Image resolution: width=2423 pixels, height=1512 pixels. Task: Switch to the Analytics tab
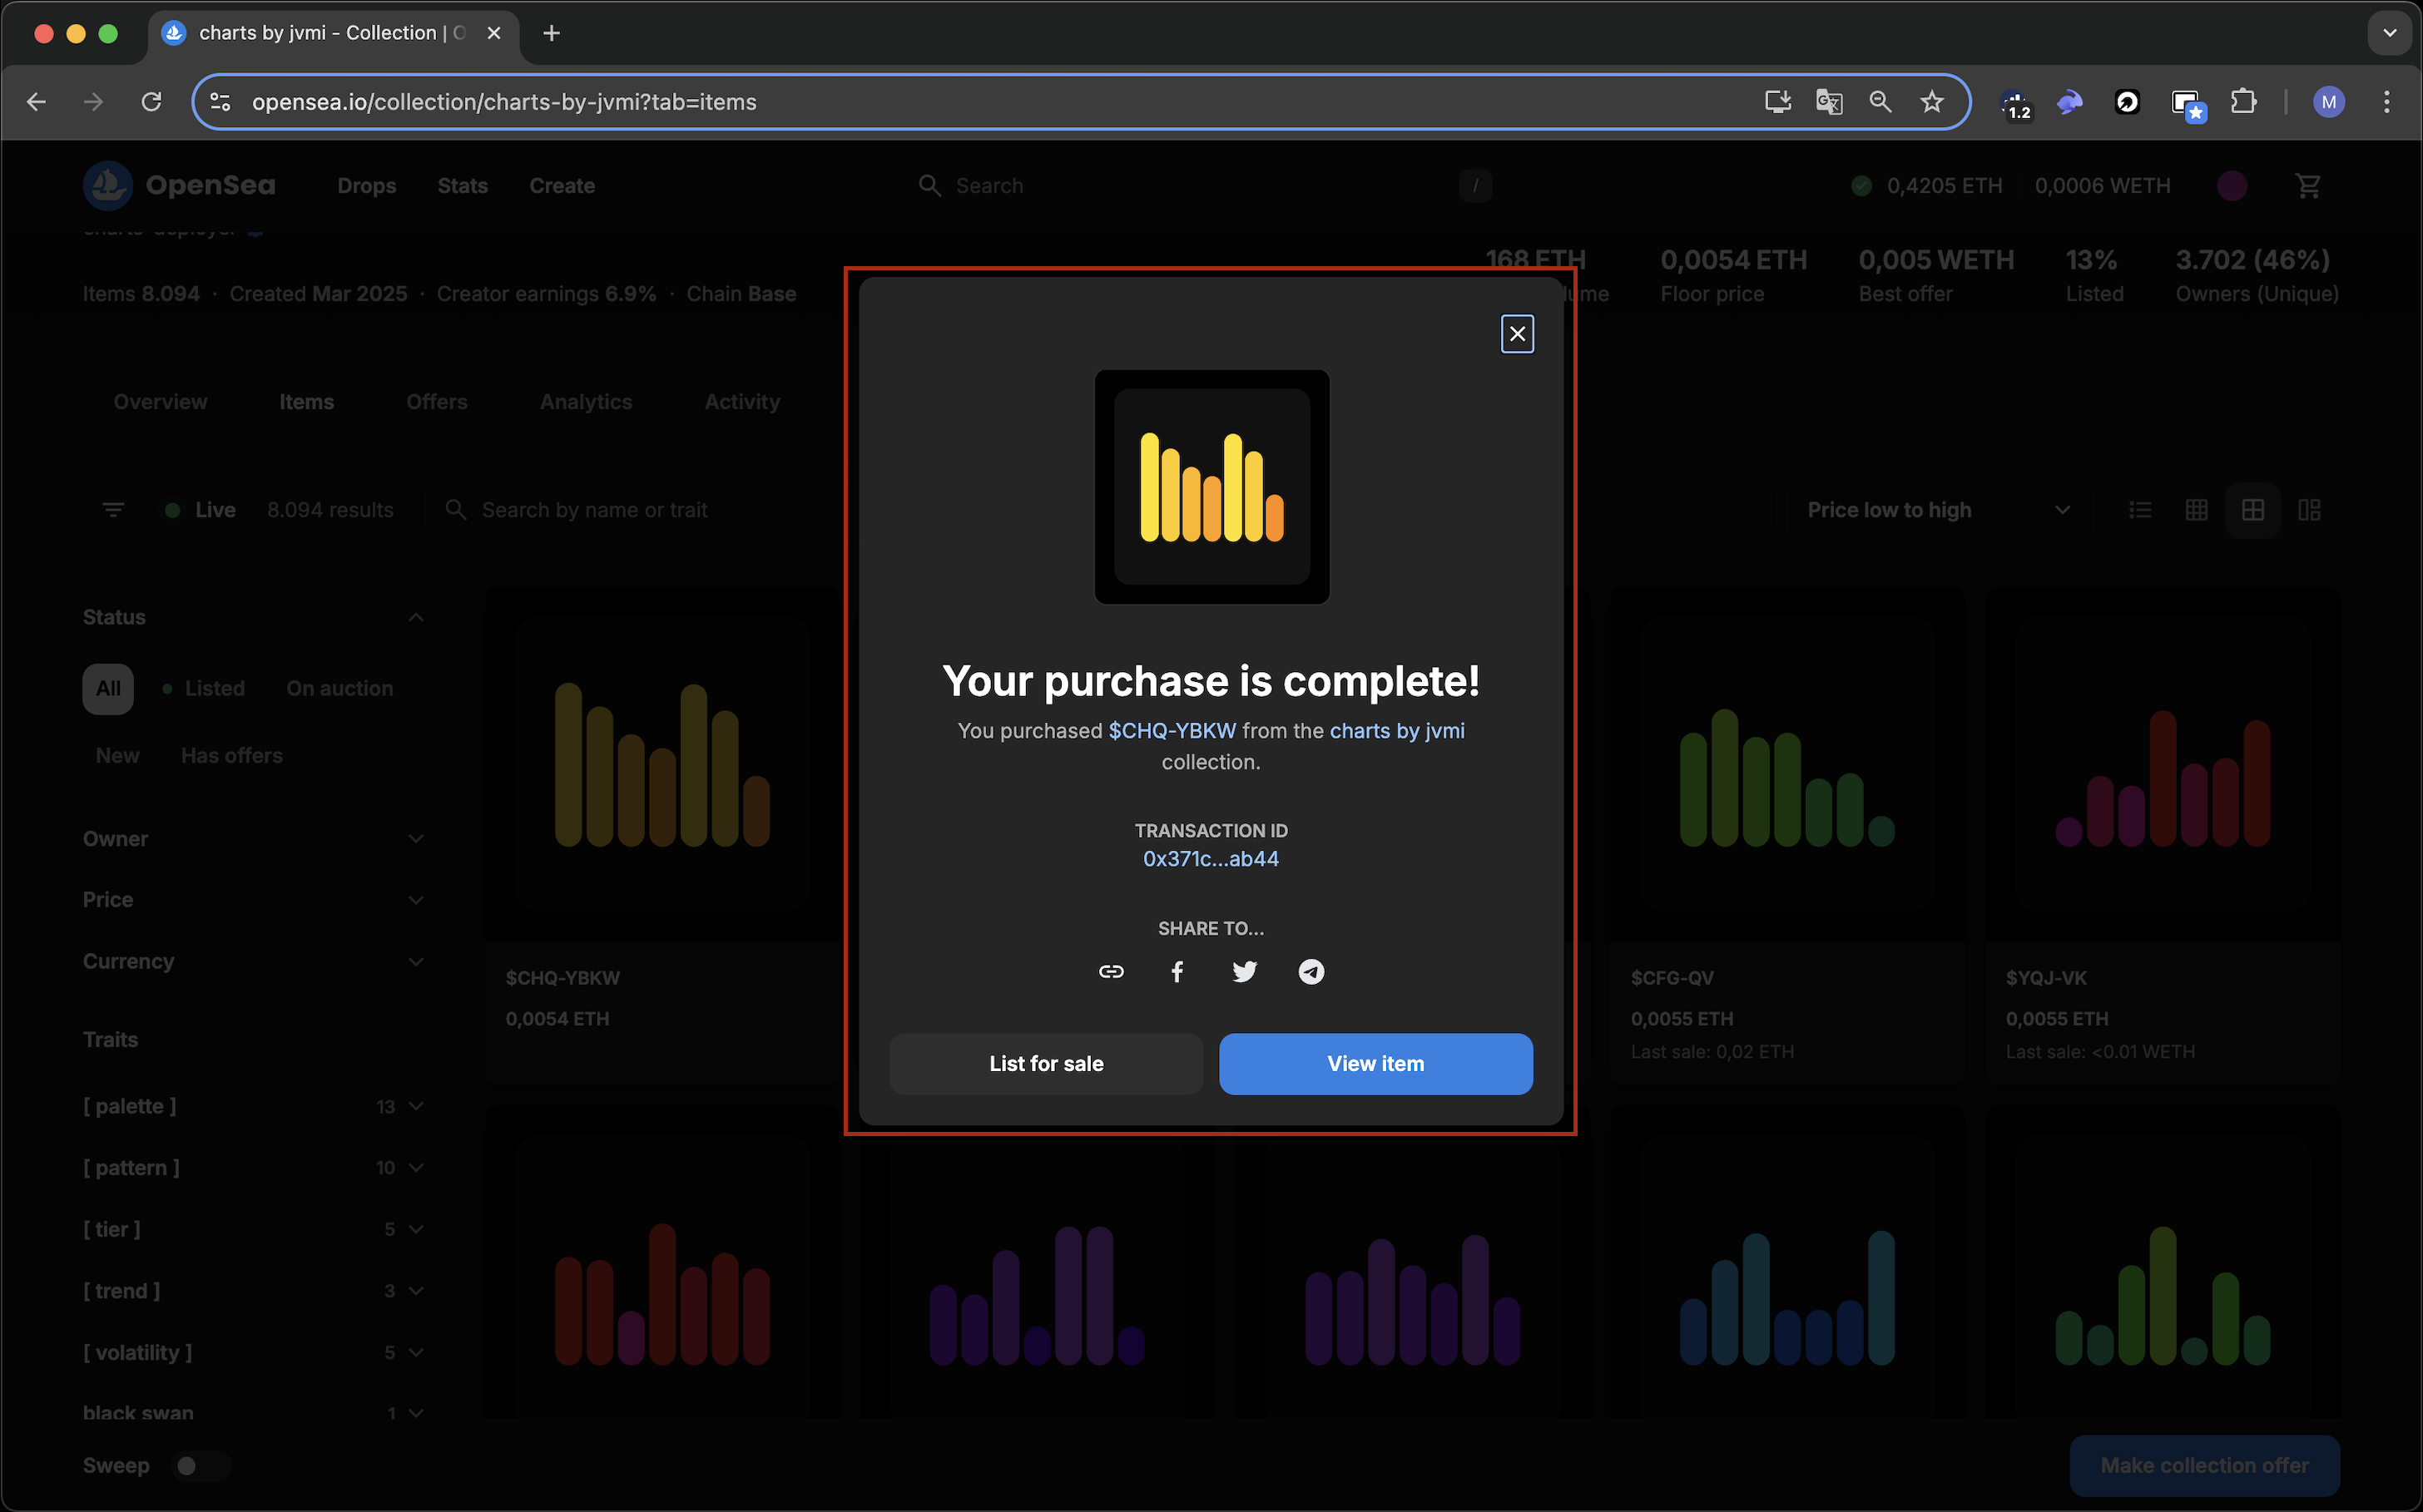click(585, 402)
